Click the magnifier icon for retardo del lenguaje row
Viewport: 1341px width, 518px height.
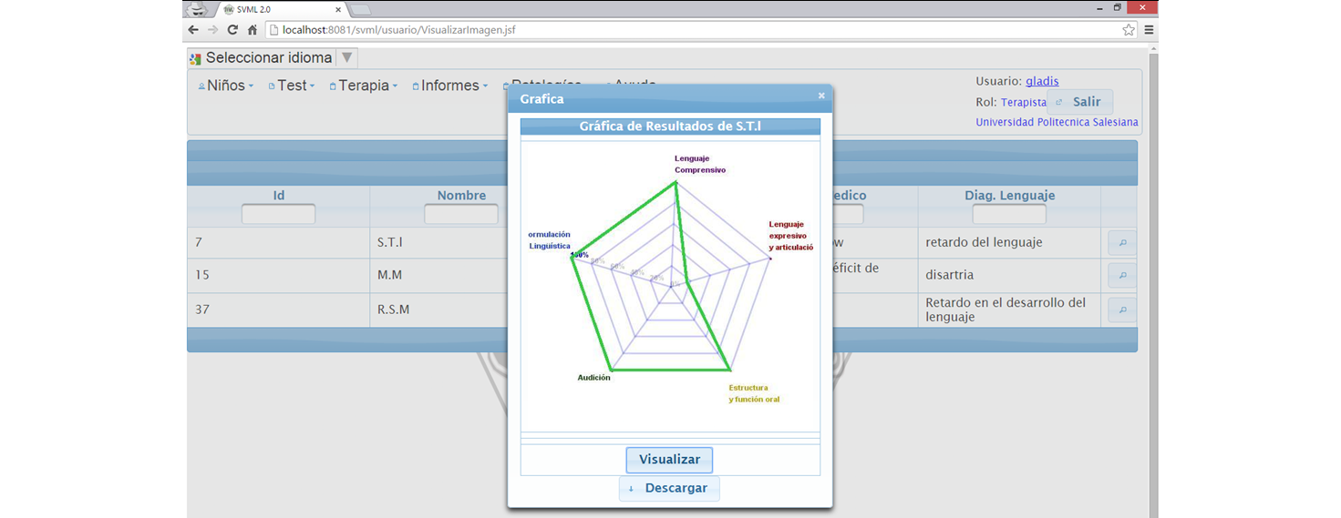(1122, 243)
